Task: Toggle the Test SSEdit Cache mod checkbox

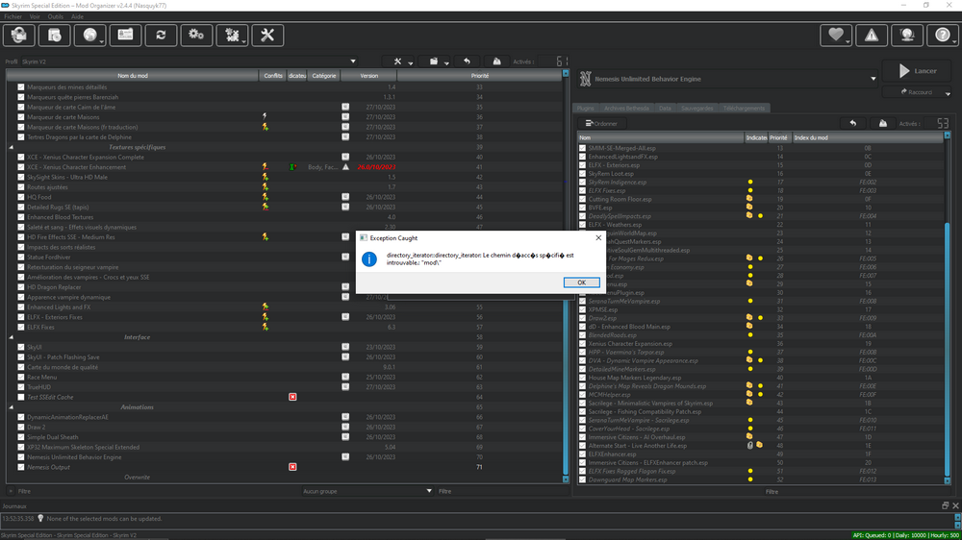Action: pyautogui.click(x=21, y=397)
